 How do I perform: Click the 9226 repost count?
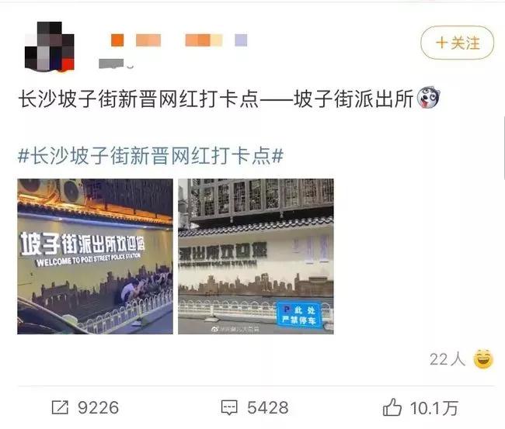pos(98,407)
